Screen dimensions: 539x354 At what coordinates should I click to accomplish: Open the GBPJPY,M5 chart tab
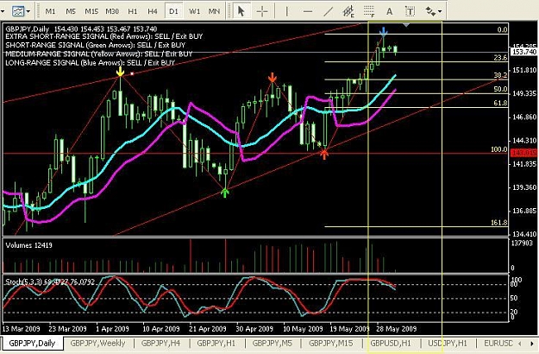[x=273, y=343]
